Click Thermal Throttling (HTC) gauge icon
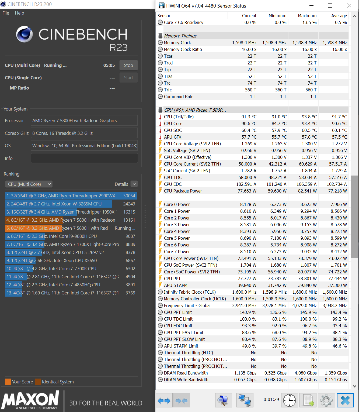Screen dimensions: 359x412 160,353
